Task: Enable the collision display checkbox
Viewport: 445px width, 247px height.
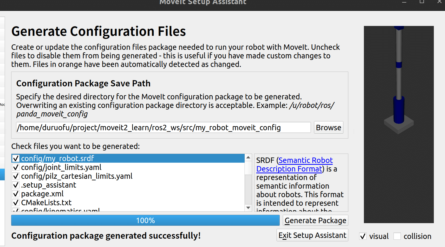Action: [x=397, y=236]
